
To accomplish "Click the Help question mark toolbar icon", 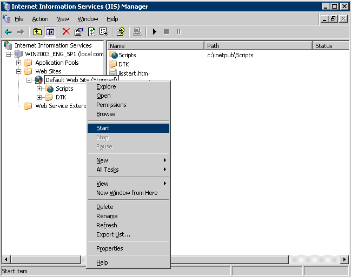I will click(x=121, y=32).
